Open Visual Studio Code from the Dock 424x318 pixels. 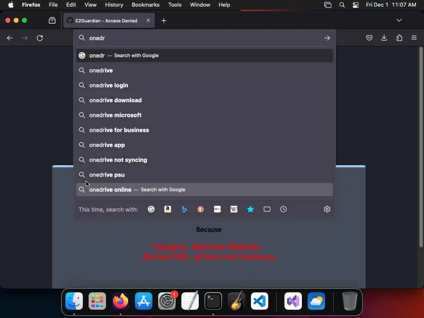pyautogui.click(x=259, y=301)
